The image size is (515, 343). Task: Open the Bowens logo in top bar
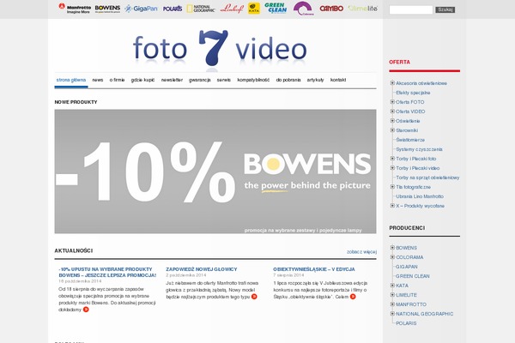[x=107, y=9]
